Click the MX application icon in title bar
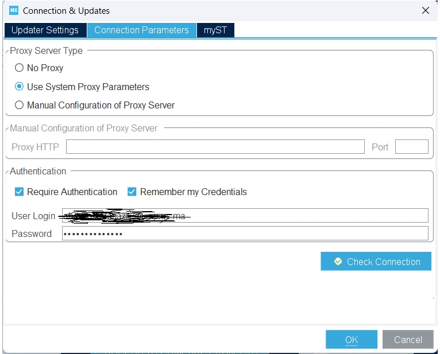Viewport: 440px width, 354px height. 13,11
